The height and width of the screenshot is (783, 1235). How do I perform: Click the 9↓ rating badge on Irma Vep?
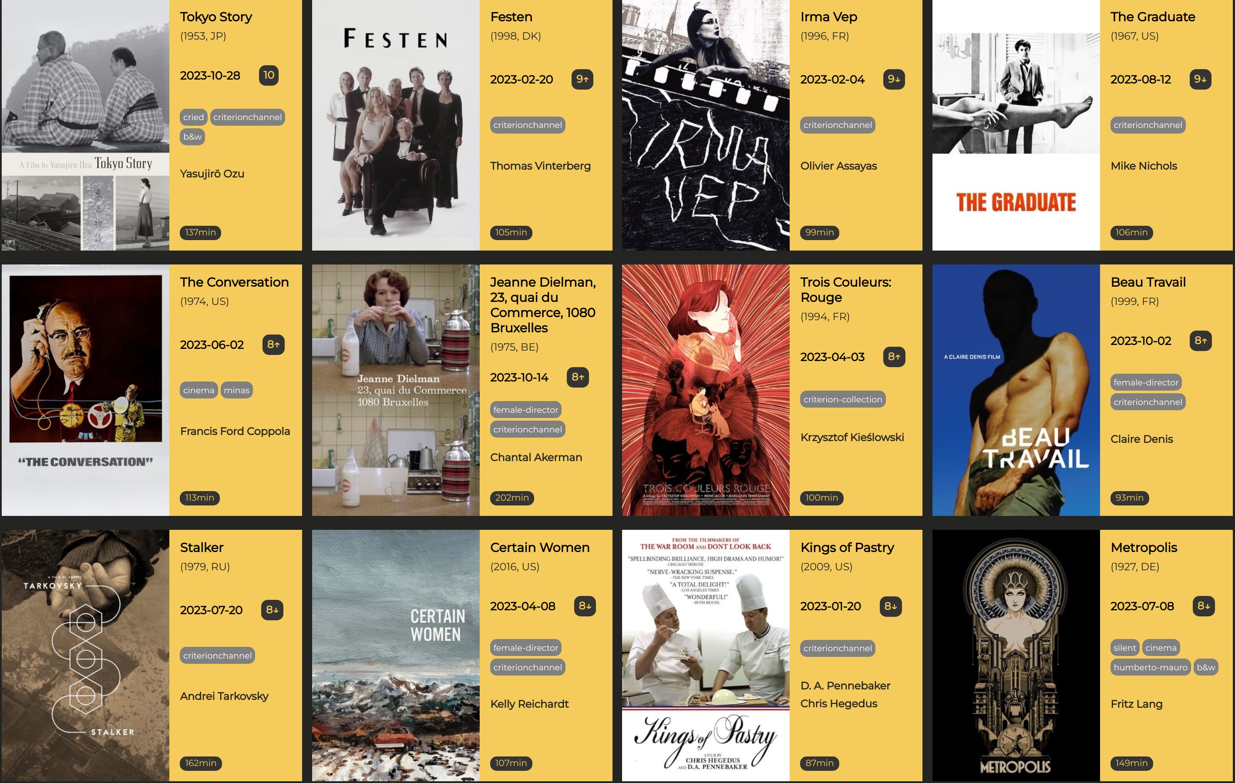click(893, 80)
